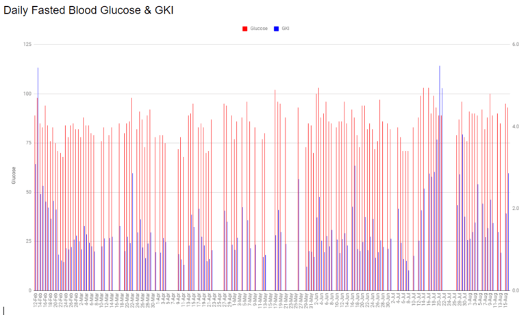Image resolution: width=526 pixels, height=315 pixels.
Task: Click the 12-Feb date label on x-axis
Action: click(36, 301)
